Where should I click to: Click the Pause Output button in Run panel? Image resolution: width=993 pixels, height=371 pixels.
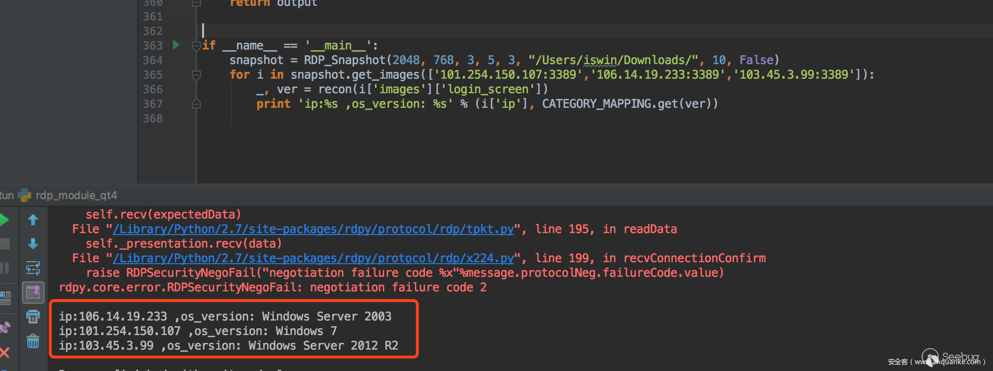click(4, 268)
